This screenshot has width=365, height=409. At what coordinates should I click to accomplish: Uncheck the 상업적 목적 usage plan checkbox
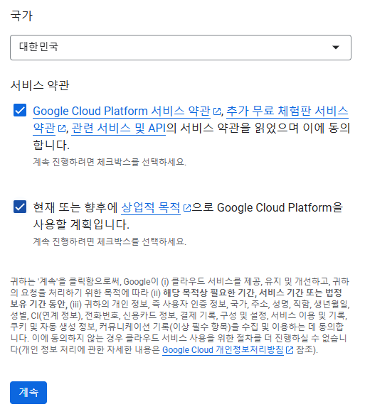20,207
